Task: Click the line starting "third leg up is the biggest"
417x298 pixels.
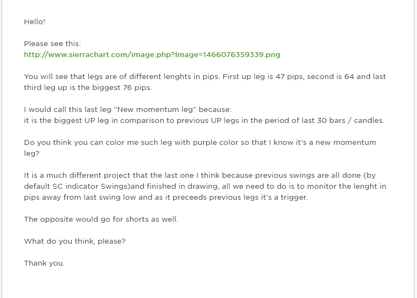Action: coord(88,87)
